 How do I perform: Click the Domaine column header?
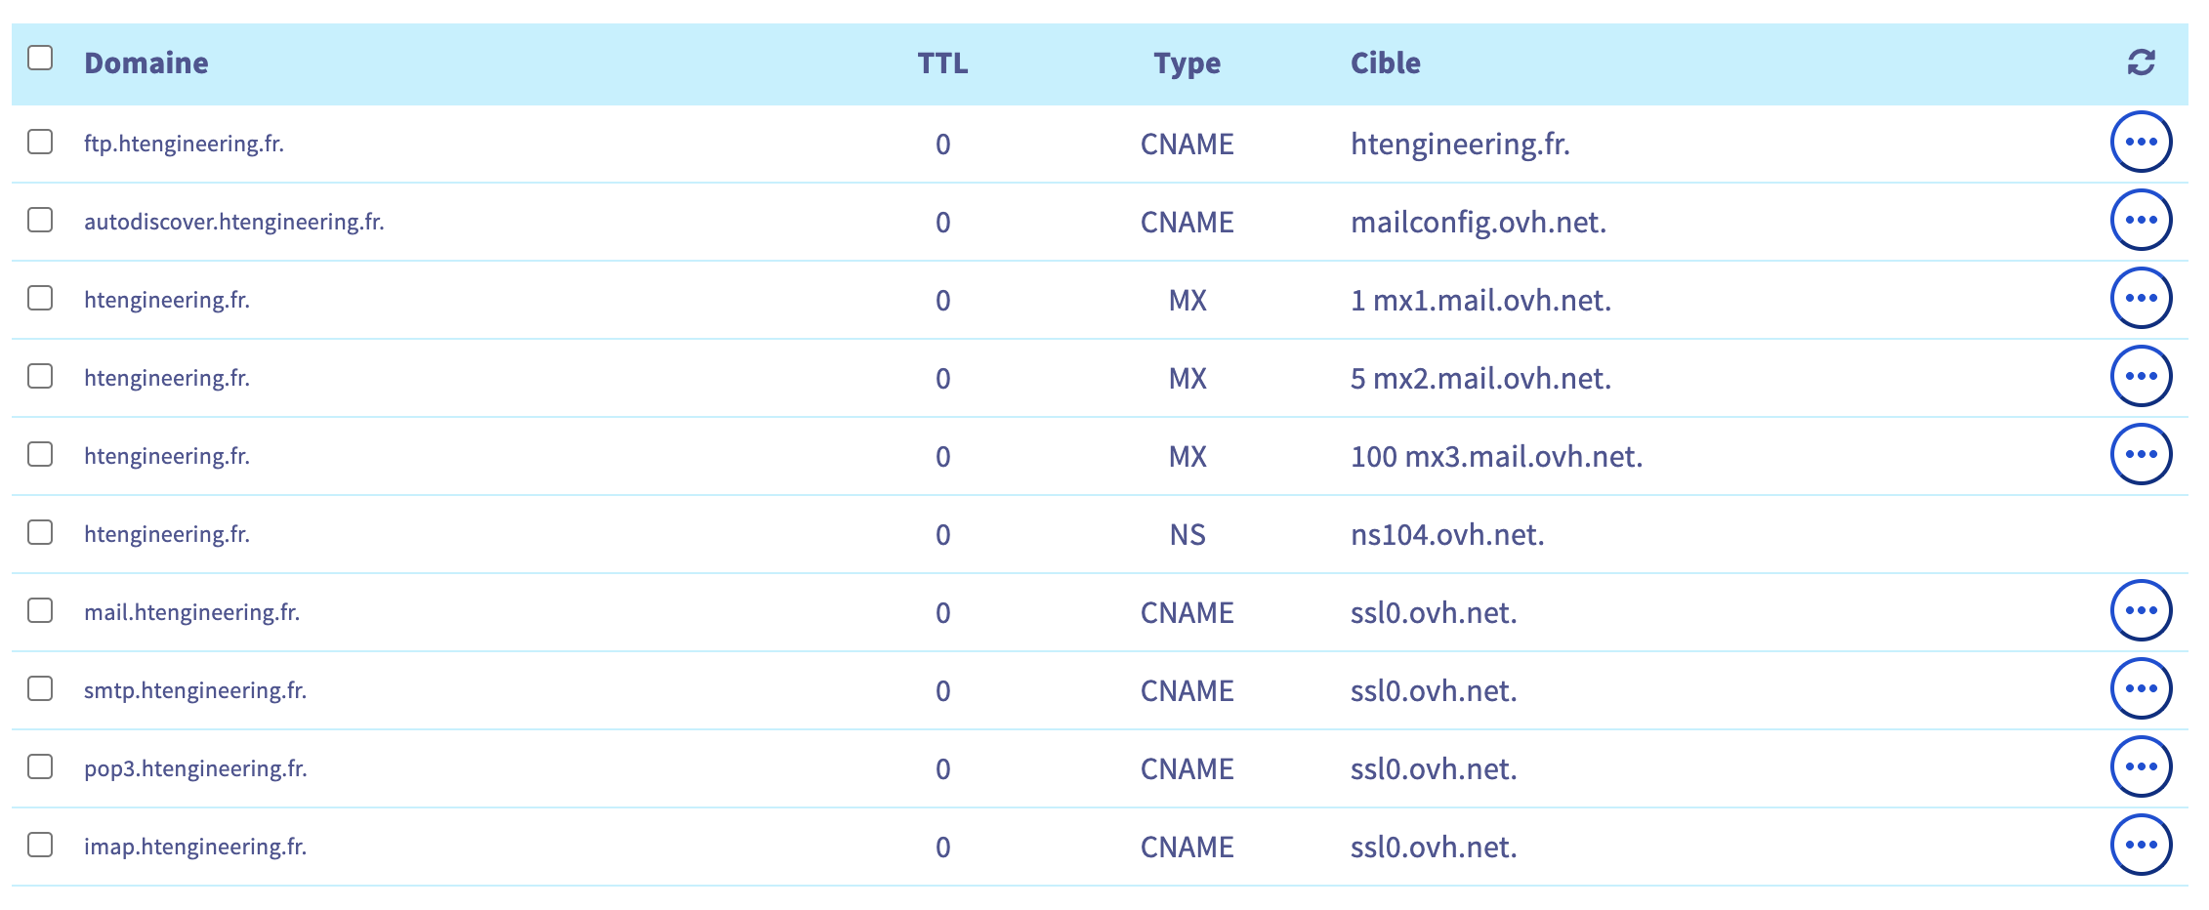146,63
